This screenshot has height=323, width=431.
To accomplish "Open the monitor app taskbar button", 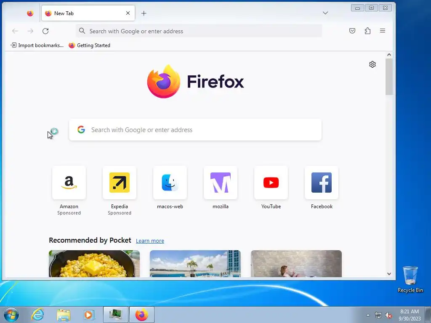I will coord(115,315).
